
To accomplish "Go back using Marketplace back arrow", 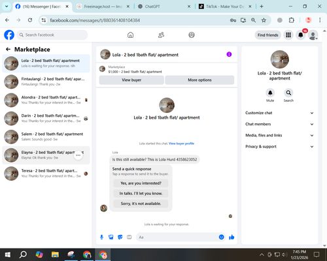I will coord(8,50).
